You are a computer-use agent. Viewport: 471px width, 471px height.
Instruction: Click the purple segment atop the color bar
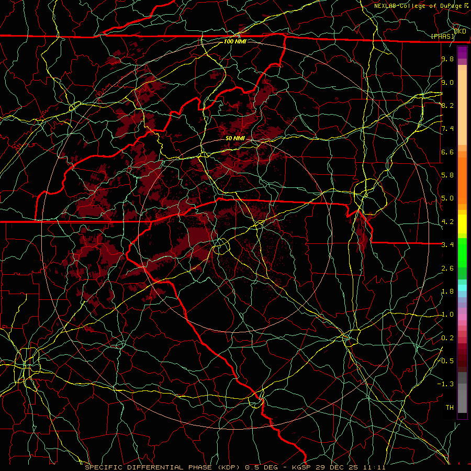coord(462,52)
